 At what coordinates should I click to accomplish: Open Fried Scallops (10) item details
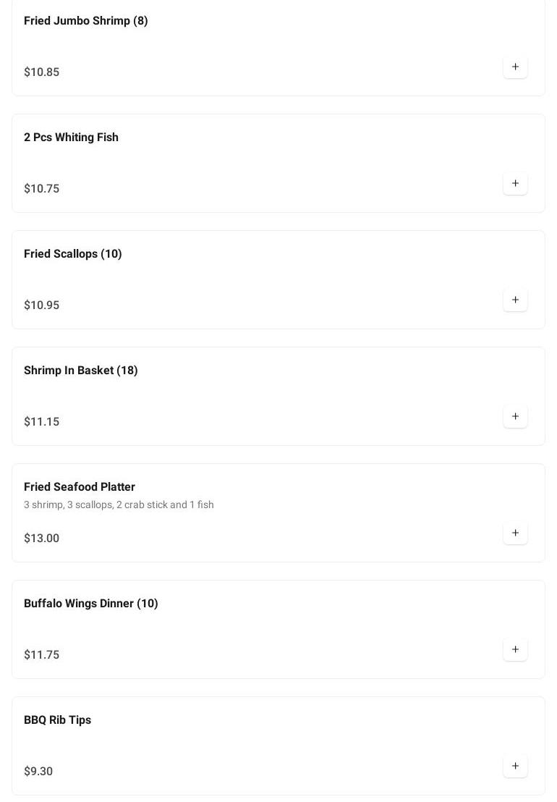(72, 254)
